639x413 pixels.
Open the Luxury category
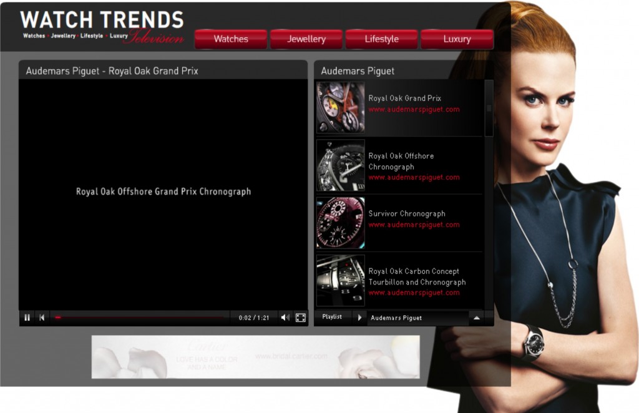tap(457, 39)
